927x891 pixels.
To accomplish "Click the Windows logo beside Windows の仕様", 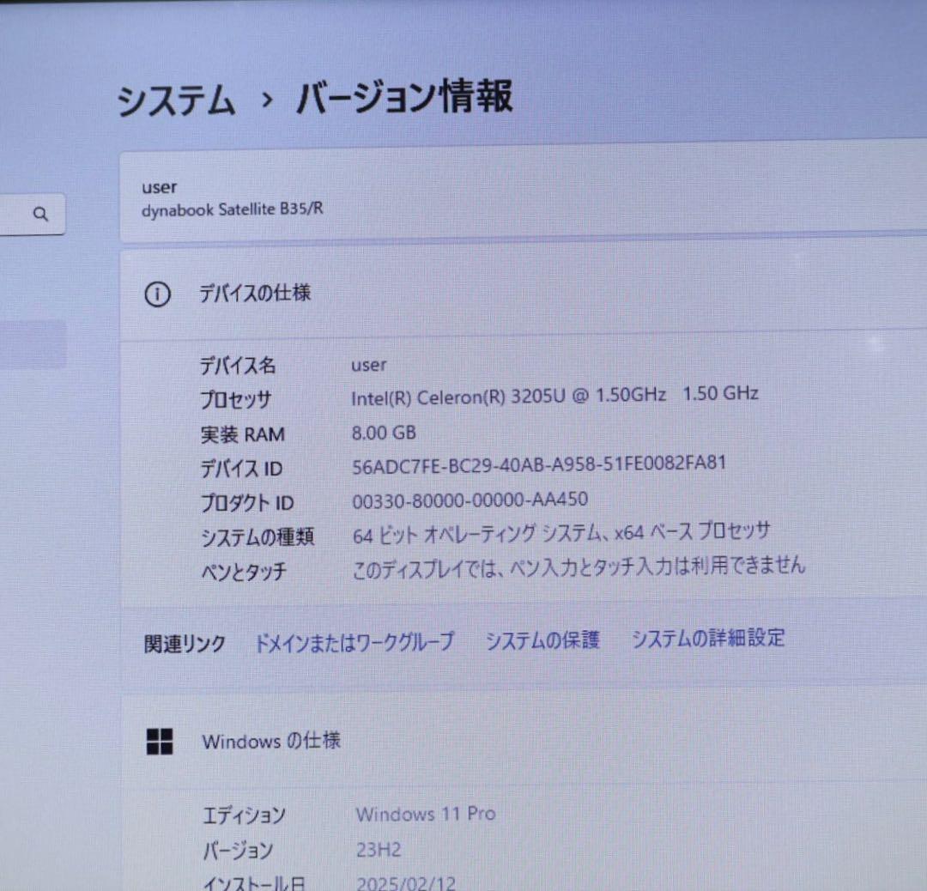I will click(x=160, y=741).
